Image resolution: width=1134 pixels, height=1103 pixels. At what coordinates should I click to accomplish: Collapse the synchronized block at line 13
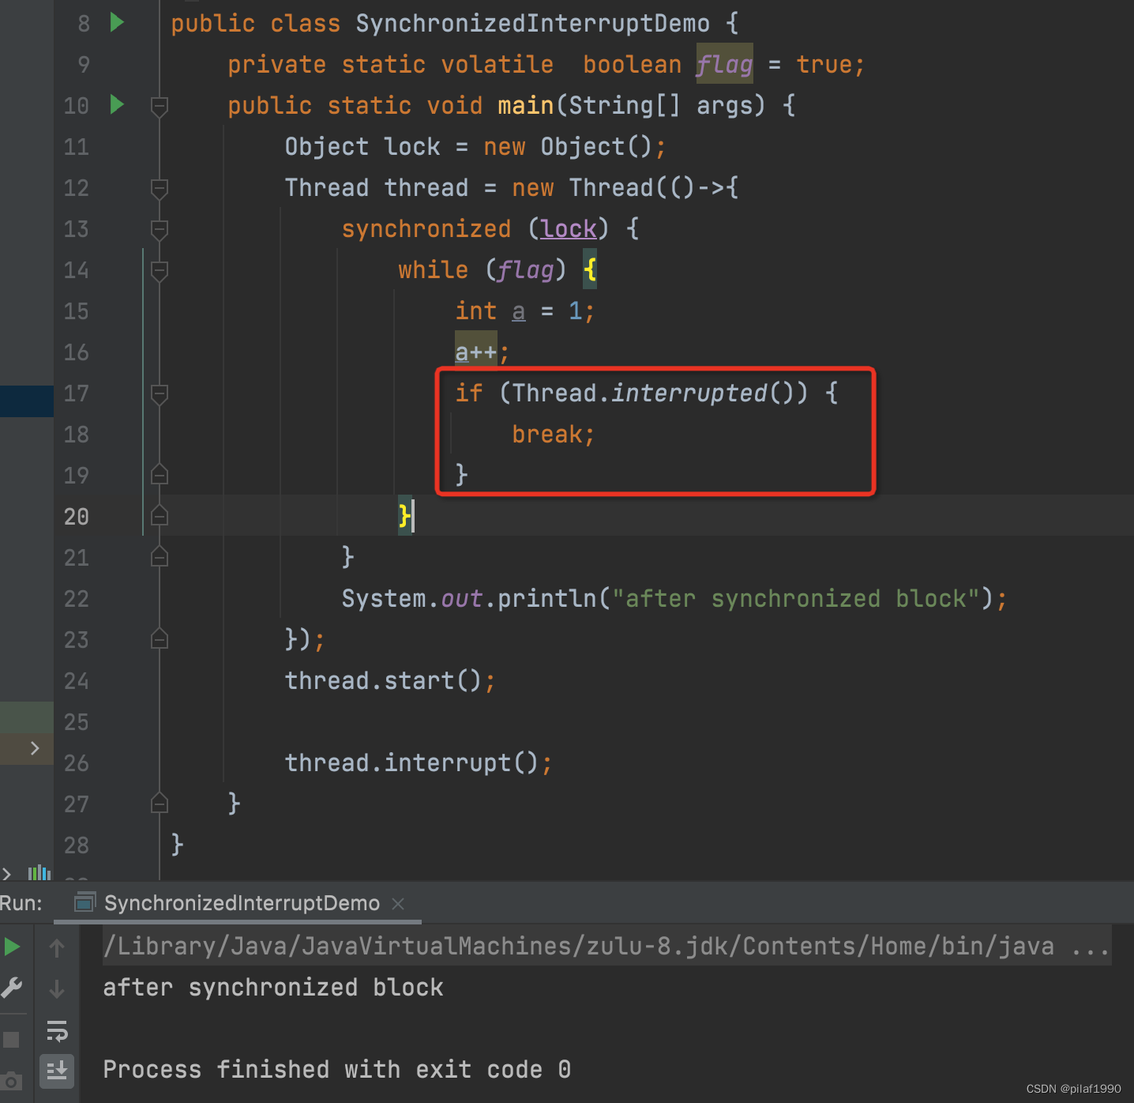point(159,229)
